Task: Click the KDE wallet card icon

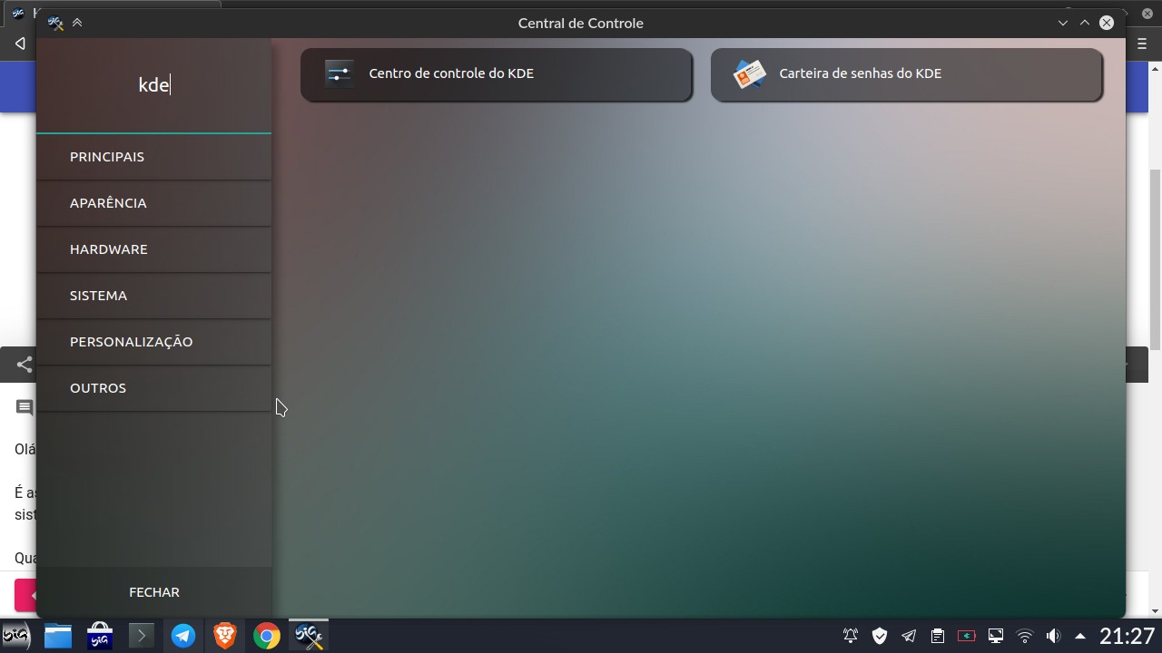Action: (x=750, y=73)
